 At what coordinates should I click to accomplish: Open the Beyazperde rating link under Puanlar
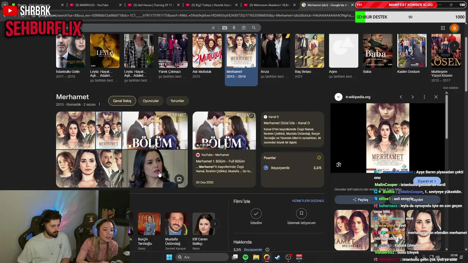click(280, 168)
